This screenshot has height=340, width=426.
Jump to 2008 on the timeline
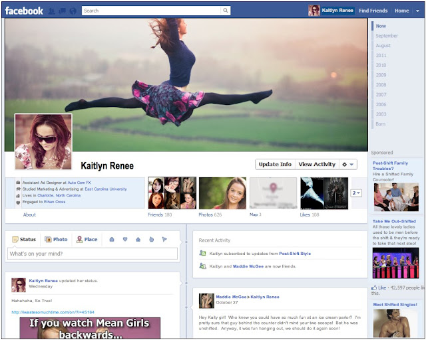pos(381,85)
